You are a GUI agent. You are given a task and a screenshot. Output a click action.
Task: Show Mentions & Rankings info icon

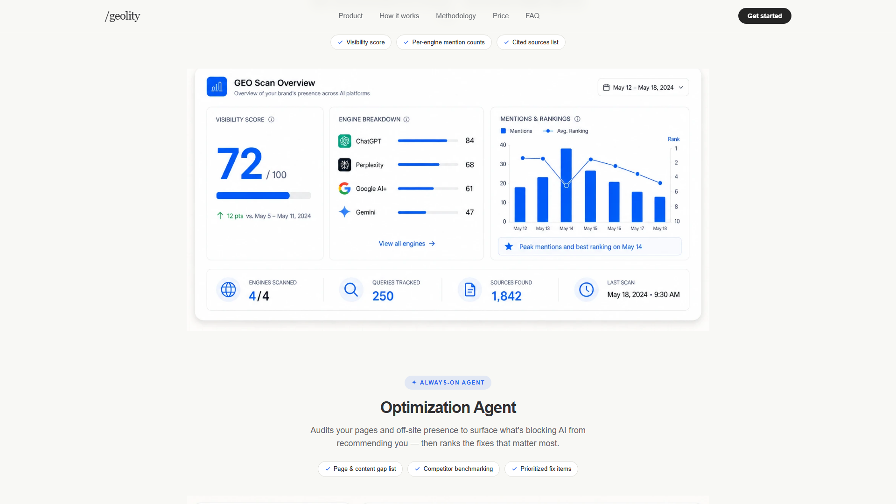pyautogui.click(x=577, y=119)
